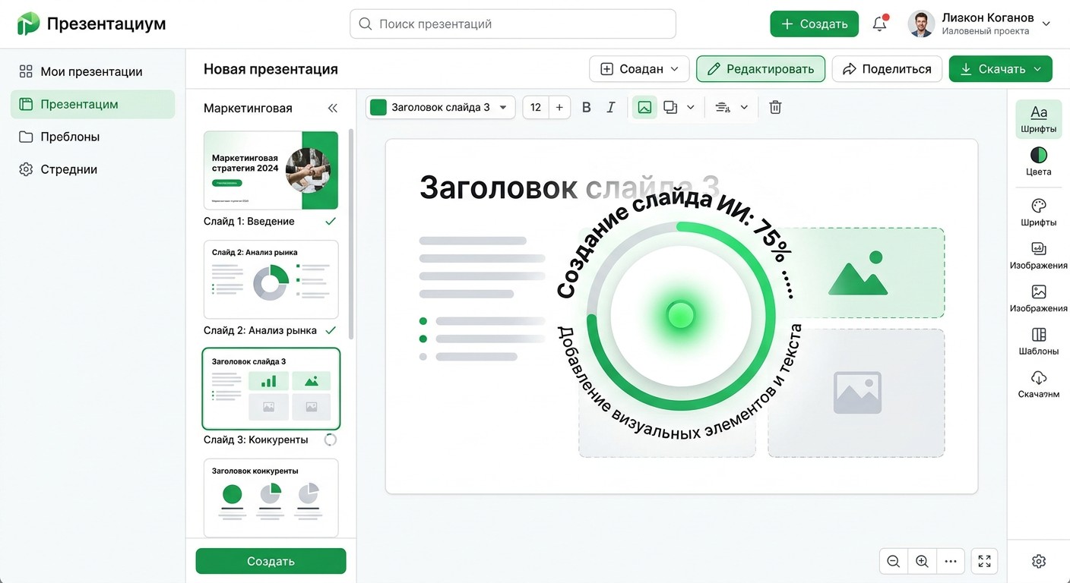Open the cloud download panel
The width and height of the screenshot is (1070, 583).
(1038, 384)
